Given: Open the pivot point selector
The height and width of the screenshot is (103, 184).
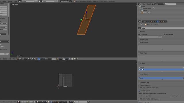Looking at the screenshot, I should 33,59.
